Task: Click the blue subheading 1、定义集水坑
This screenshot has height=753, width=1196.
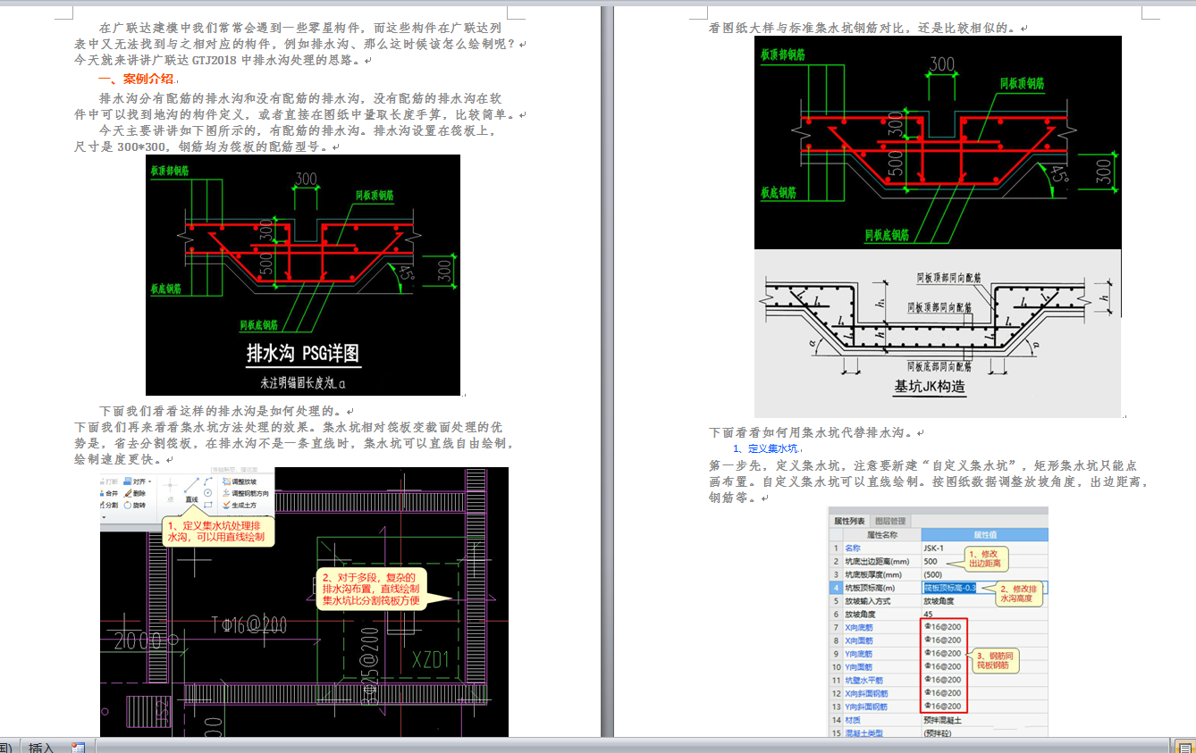Action: pyautogui.click(x=765, y=448)
